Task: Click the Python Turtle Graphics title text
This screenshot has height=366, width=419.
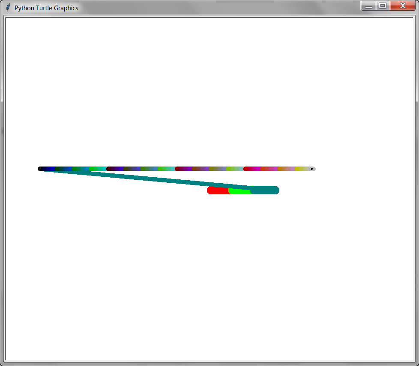Action: [x=46, y=8]
